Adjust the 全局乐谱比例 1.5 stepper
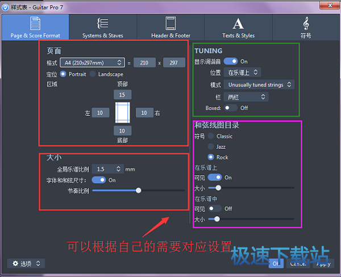The width and height of the screenshot is (341, 277). (108, 169)
